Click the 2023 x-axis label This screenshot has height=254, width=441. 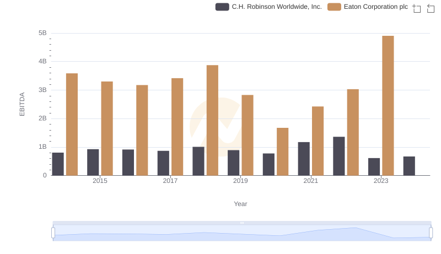click(x=381, y=181)
